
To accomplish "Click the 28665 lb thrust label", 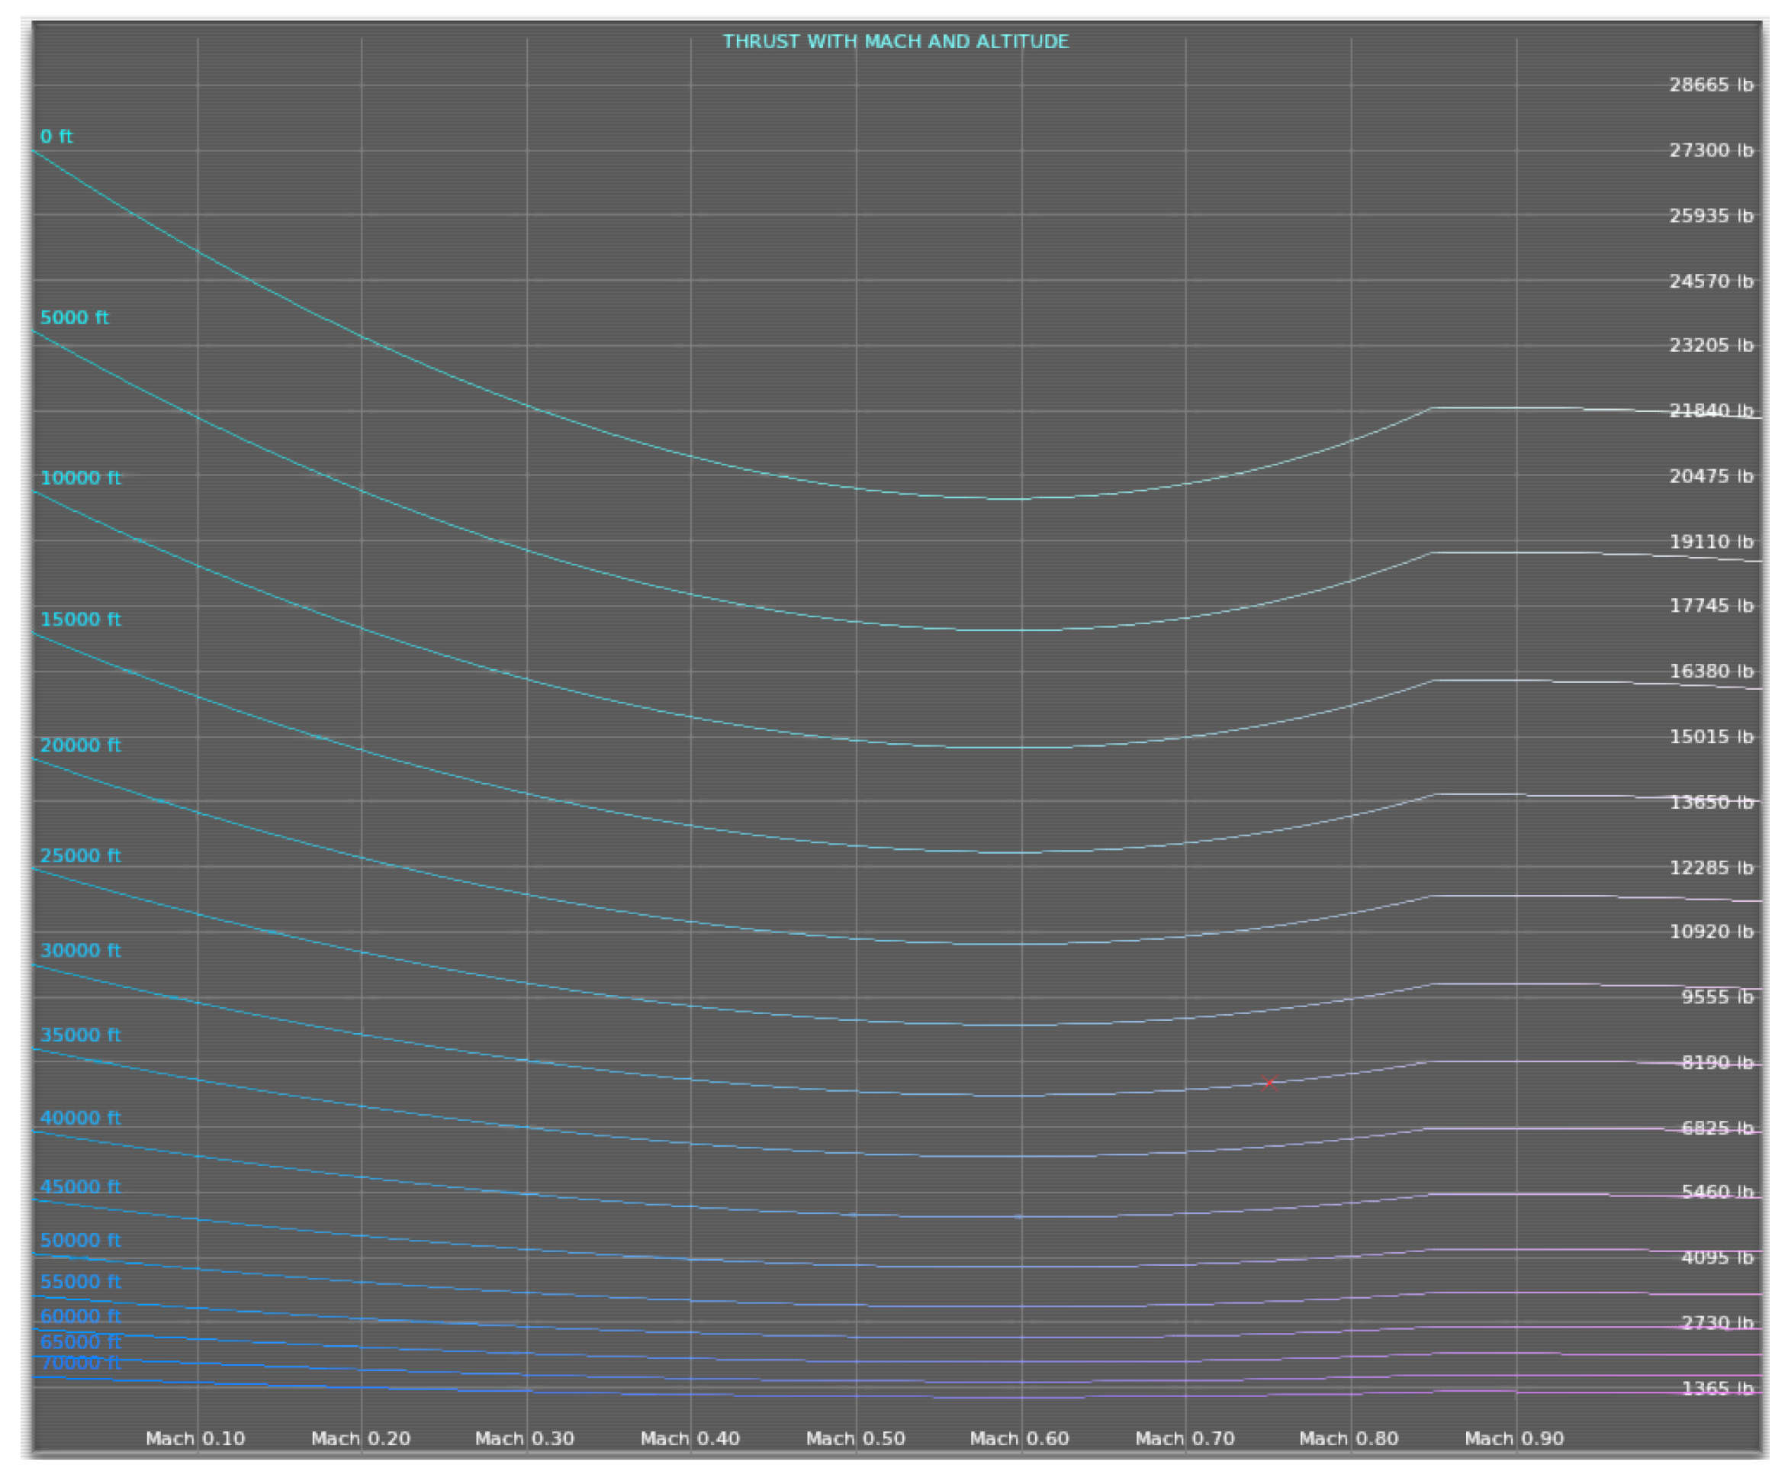I will (x=1710, y=85).
